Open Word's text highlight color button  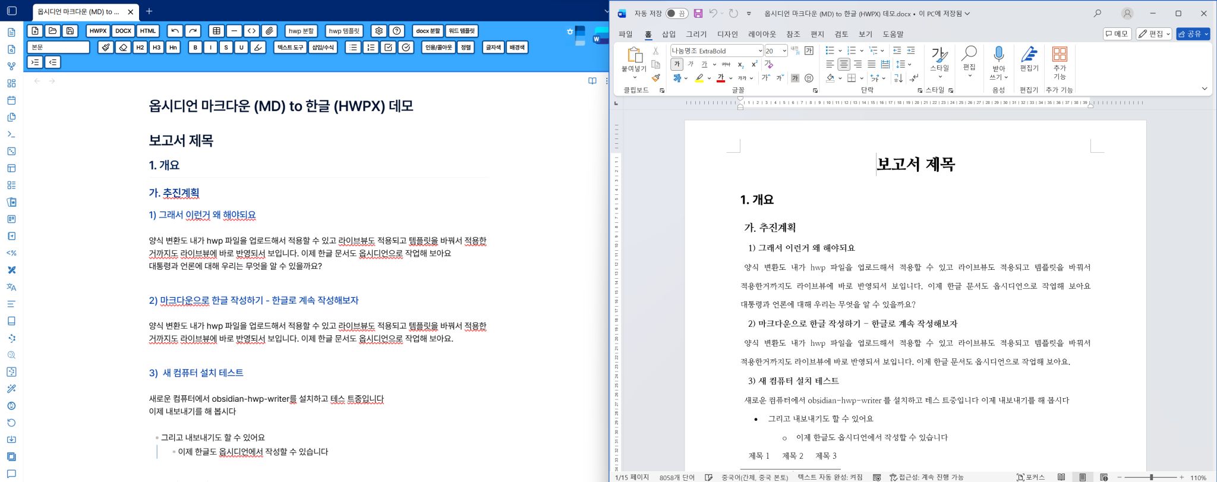coord(699,78)
